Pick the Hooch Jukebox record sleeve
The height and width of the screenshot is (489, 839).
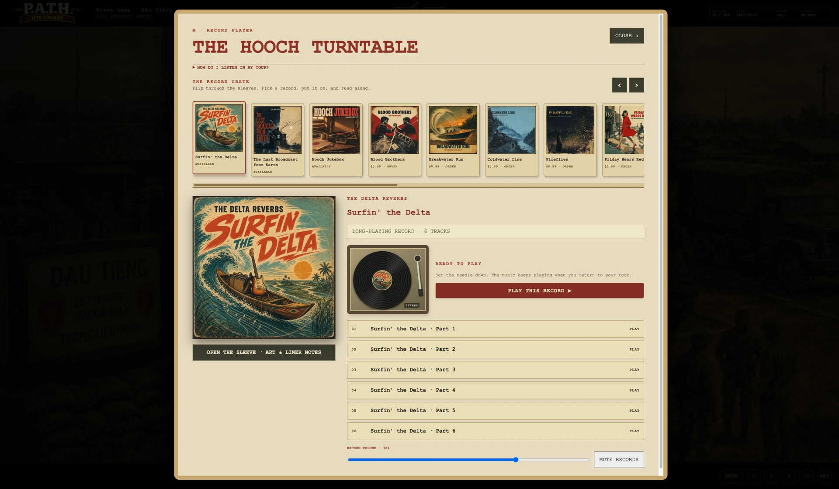(336, 140)
